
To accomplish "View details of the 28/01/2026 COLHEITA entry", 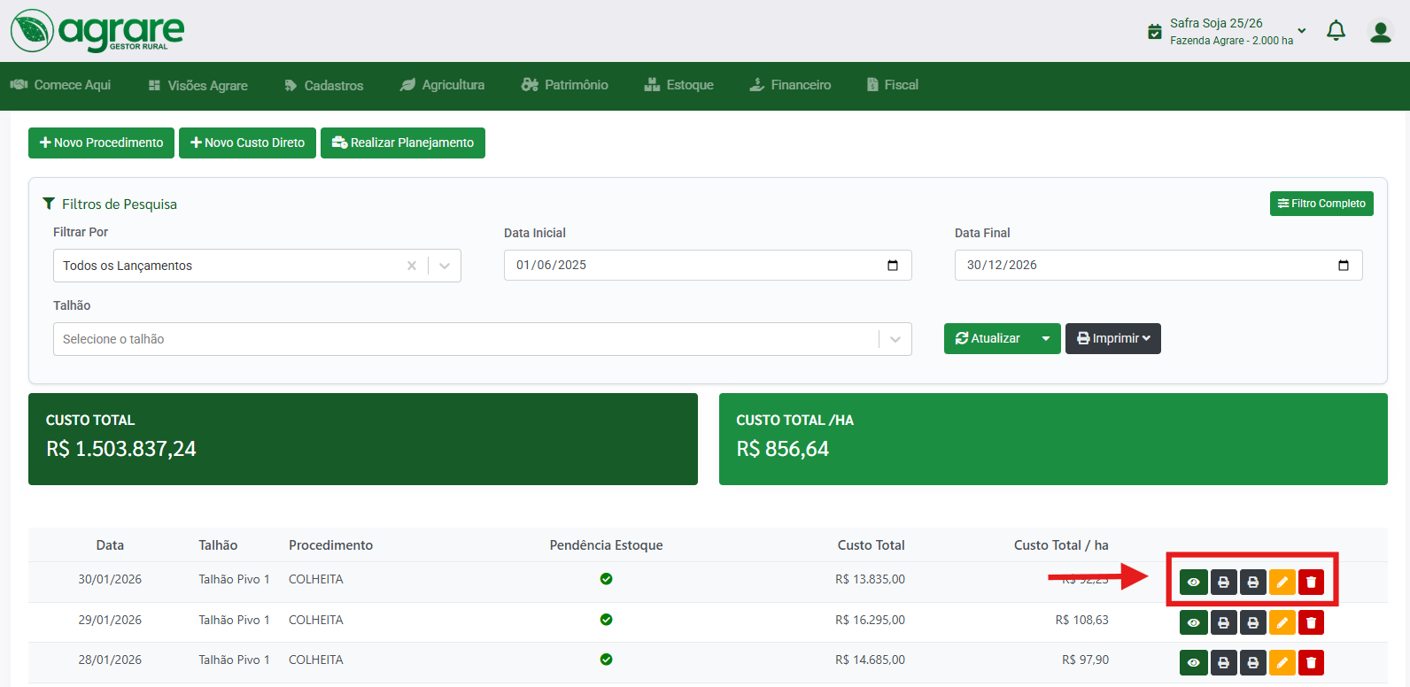I will [x=1193, y=662].
